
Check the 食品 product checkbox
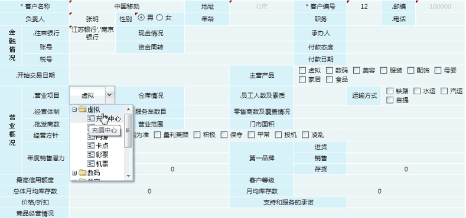coord(330,79)
